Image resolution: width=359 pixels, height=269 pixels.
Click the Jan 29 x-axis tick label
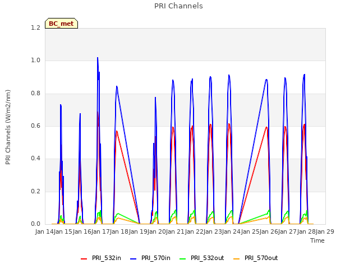coord(325,231)
